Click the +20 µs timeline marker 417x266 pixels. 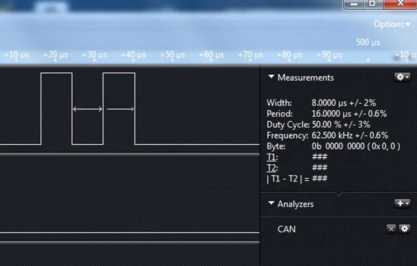coord(56,56)
